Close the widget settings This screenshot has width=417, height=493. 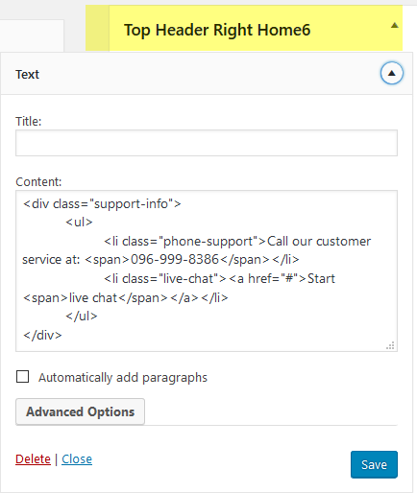coord(77,459)
